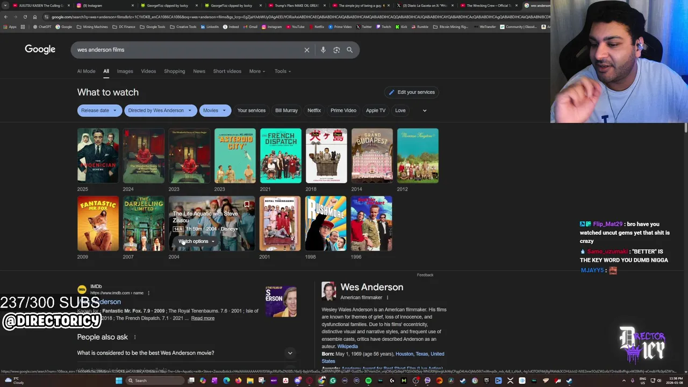
Task: Switch to the AI Mode tab
Action: (x=86, y=71)
